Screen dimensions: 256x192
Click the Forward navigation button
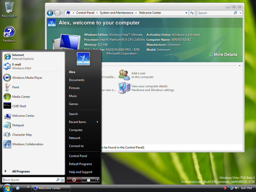pyautogui.click(x=57, y=13)
